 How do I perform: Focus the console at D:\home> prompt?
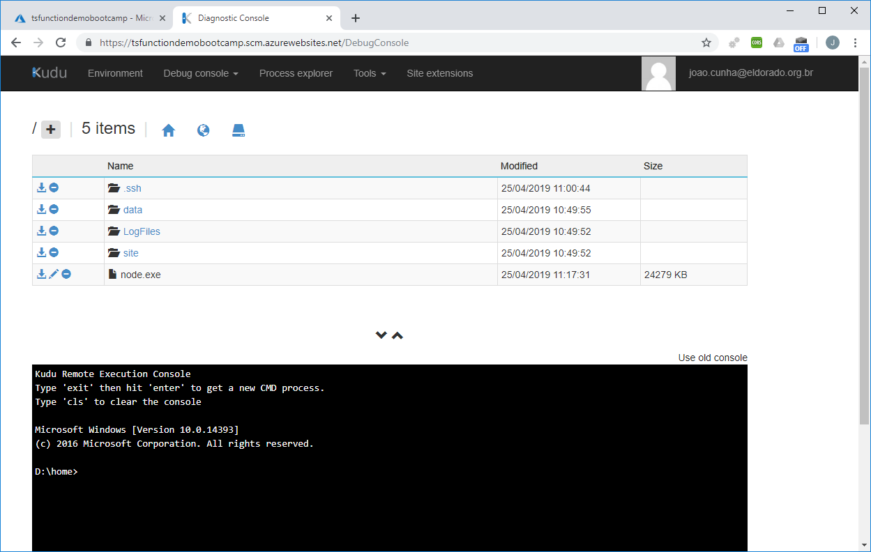click(56, 472)
